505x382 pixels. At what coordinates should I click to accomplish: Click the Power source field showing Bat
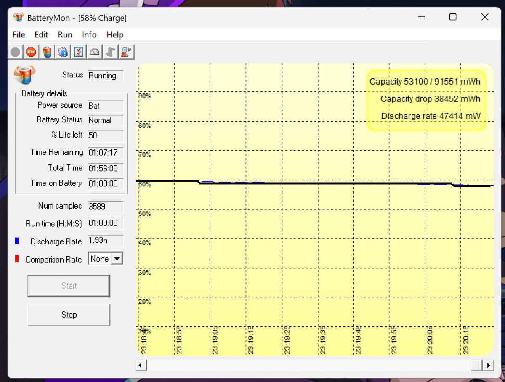coord(106,106)
